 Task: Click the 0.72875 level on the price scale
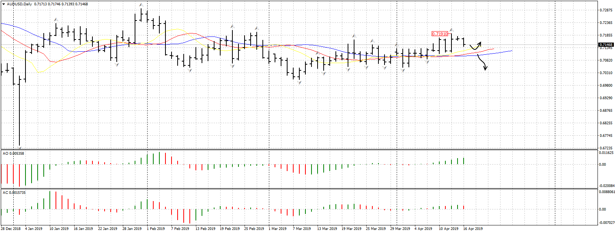(606, 10)
